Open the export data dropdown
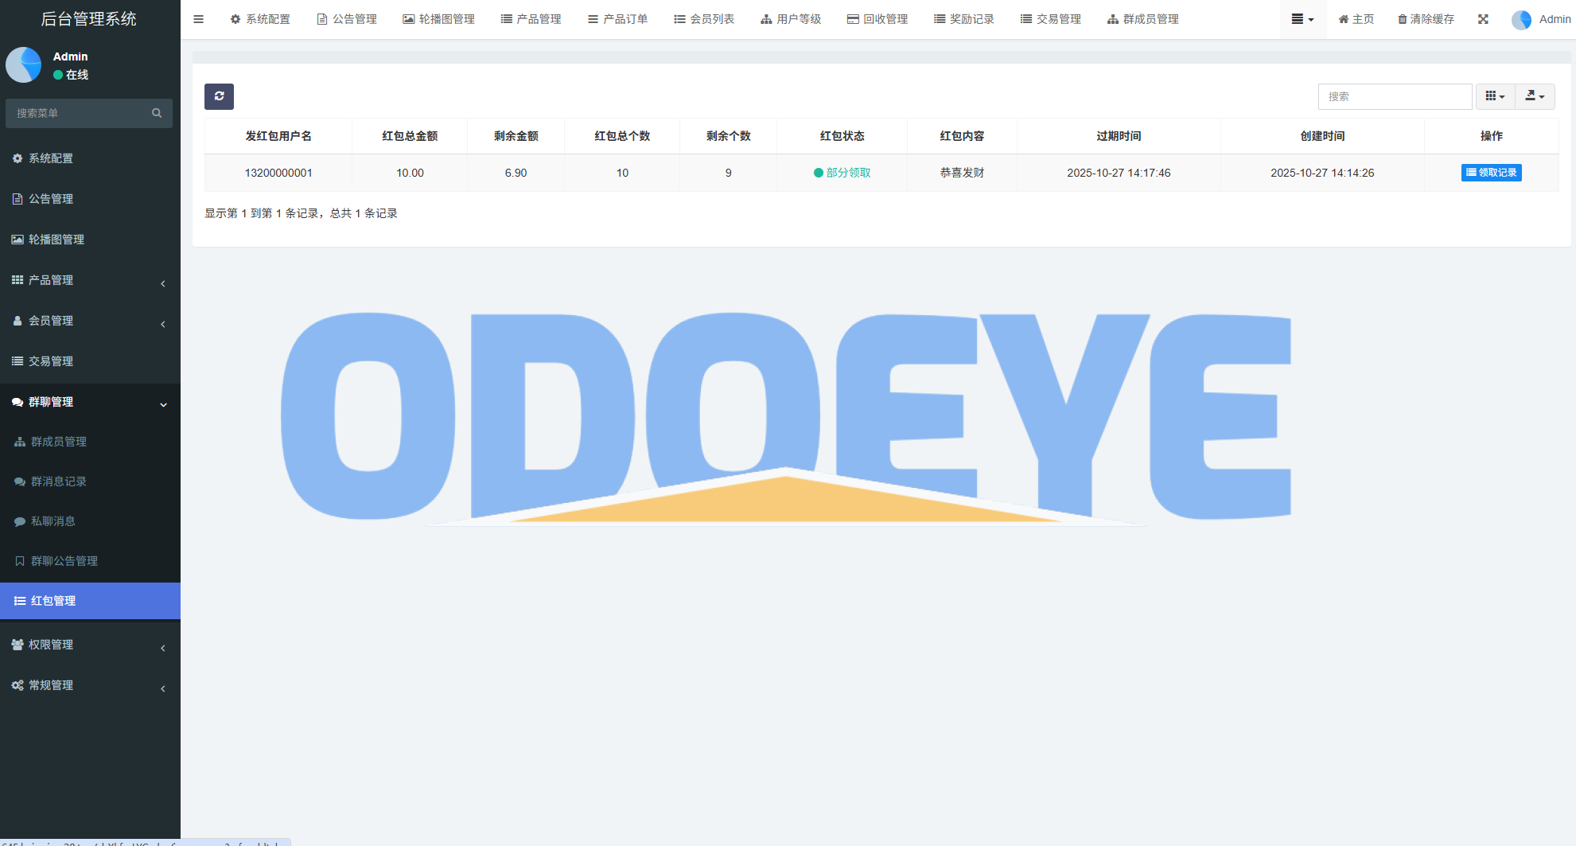The width and height of the screenshot is (1576, 846). [1535, 96]
